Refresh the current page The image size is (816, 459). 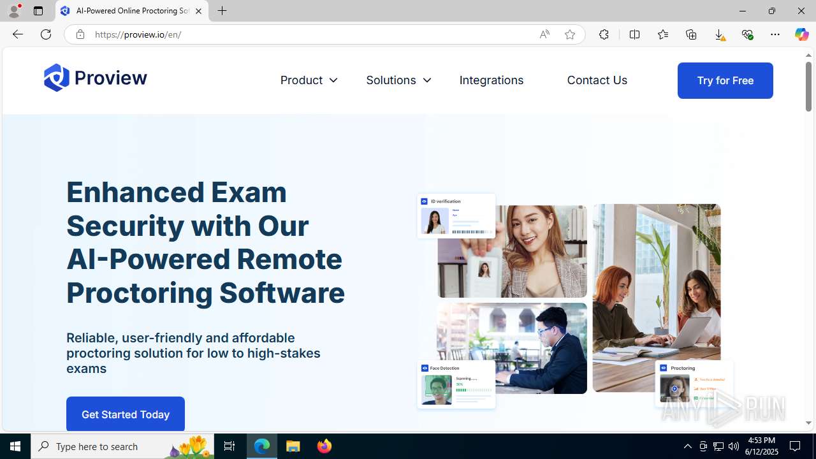click(46, 34)
